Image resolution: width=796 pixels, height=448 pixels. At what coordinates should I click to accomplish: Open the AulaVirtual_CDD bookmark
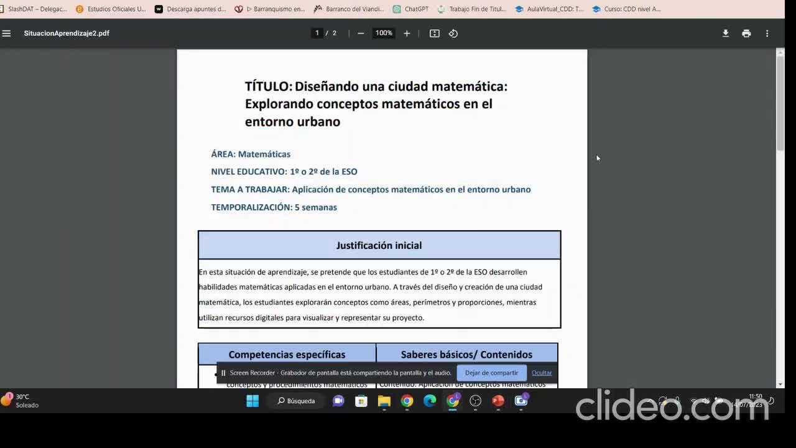550,9
